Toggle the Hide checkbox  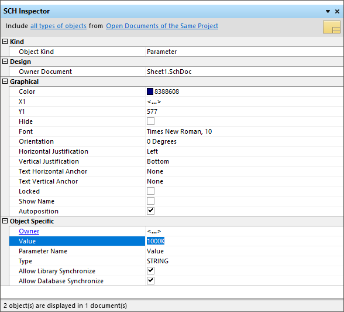(x=150, y=121)
